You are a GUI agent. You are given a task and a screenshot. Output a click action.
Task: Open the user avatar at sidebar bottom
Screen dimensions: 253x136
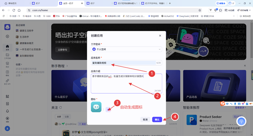click(7, 128)
